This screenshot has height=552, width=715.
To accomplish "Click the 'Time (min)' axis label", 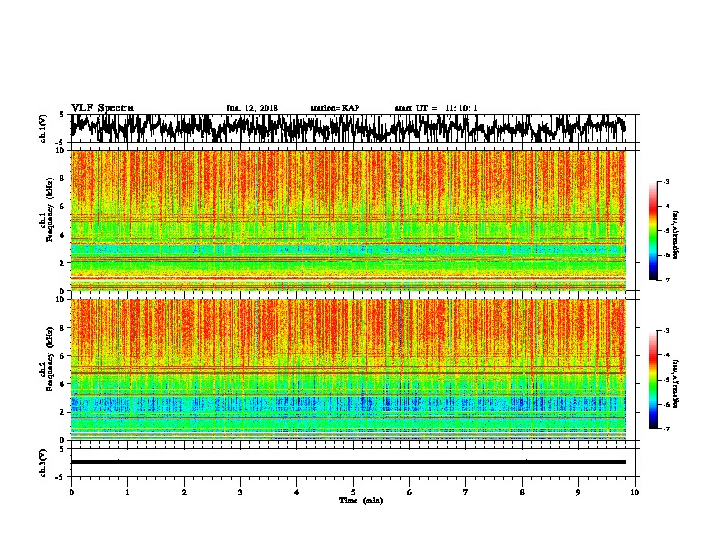I will [361, 501].
